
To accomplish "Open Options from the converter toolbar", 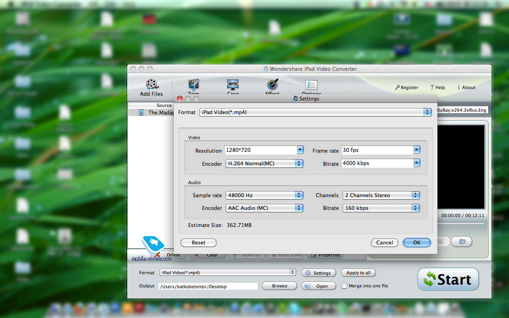I will [311, 87].
